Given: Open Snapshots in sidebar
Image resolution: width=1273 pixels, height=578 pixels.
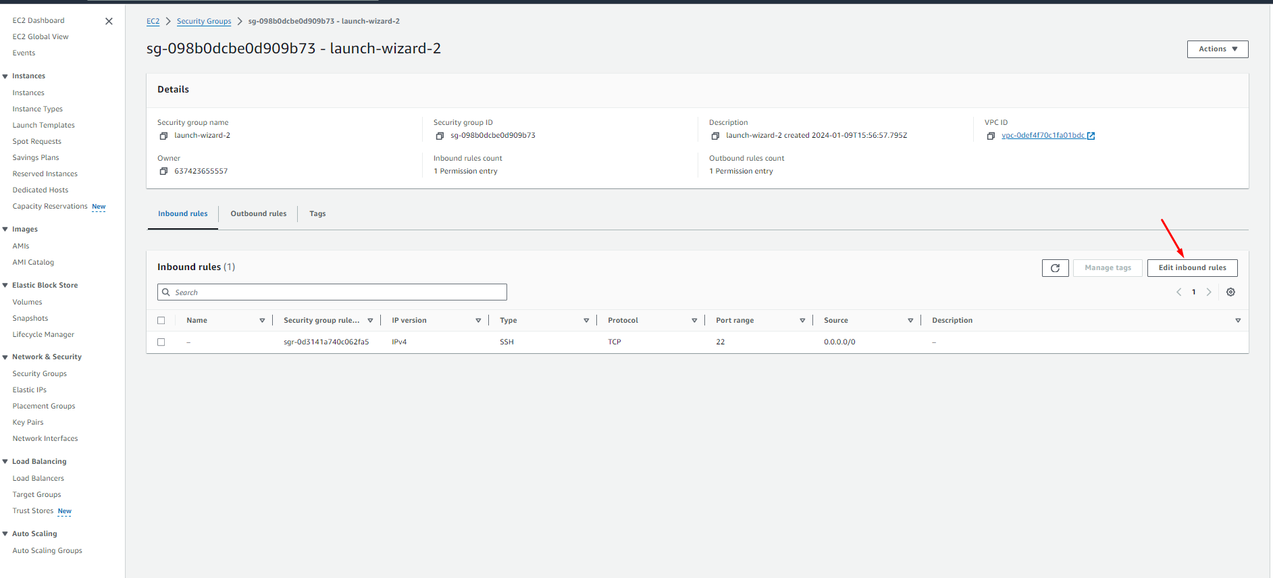Looking at the screenshot, I should [x=30, y=319].
